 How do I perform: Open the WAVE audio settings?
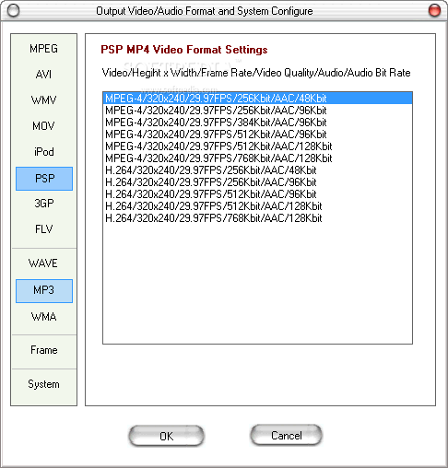tap(43, 263)
